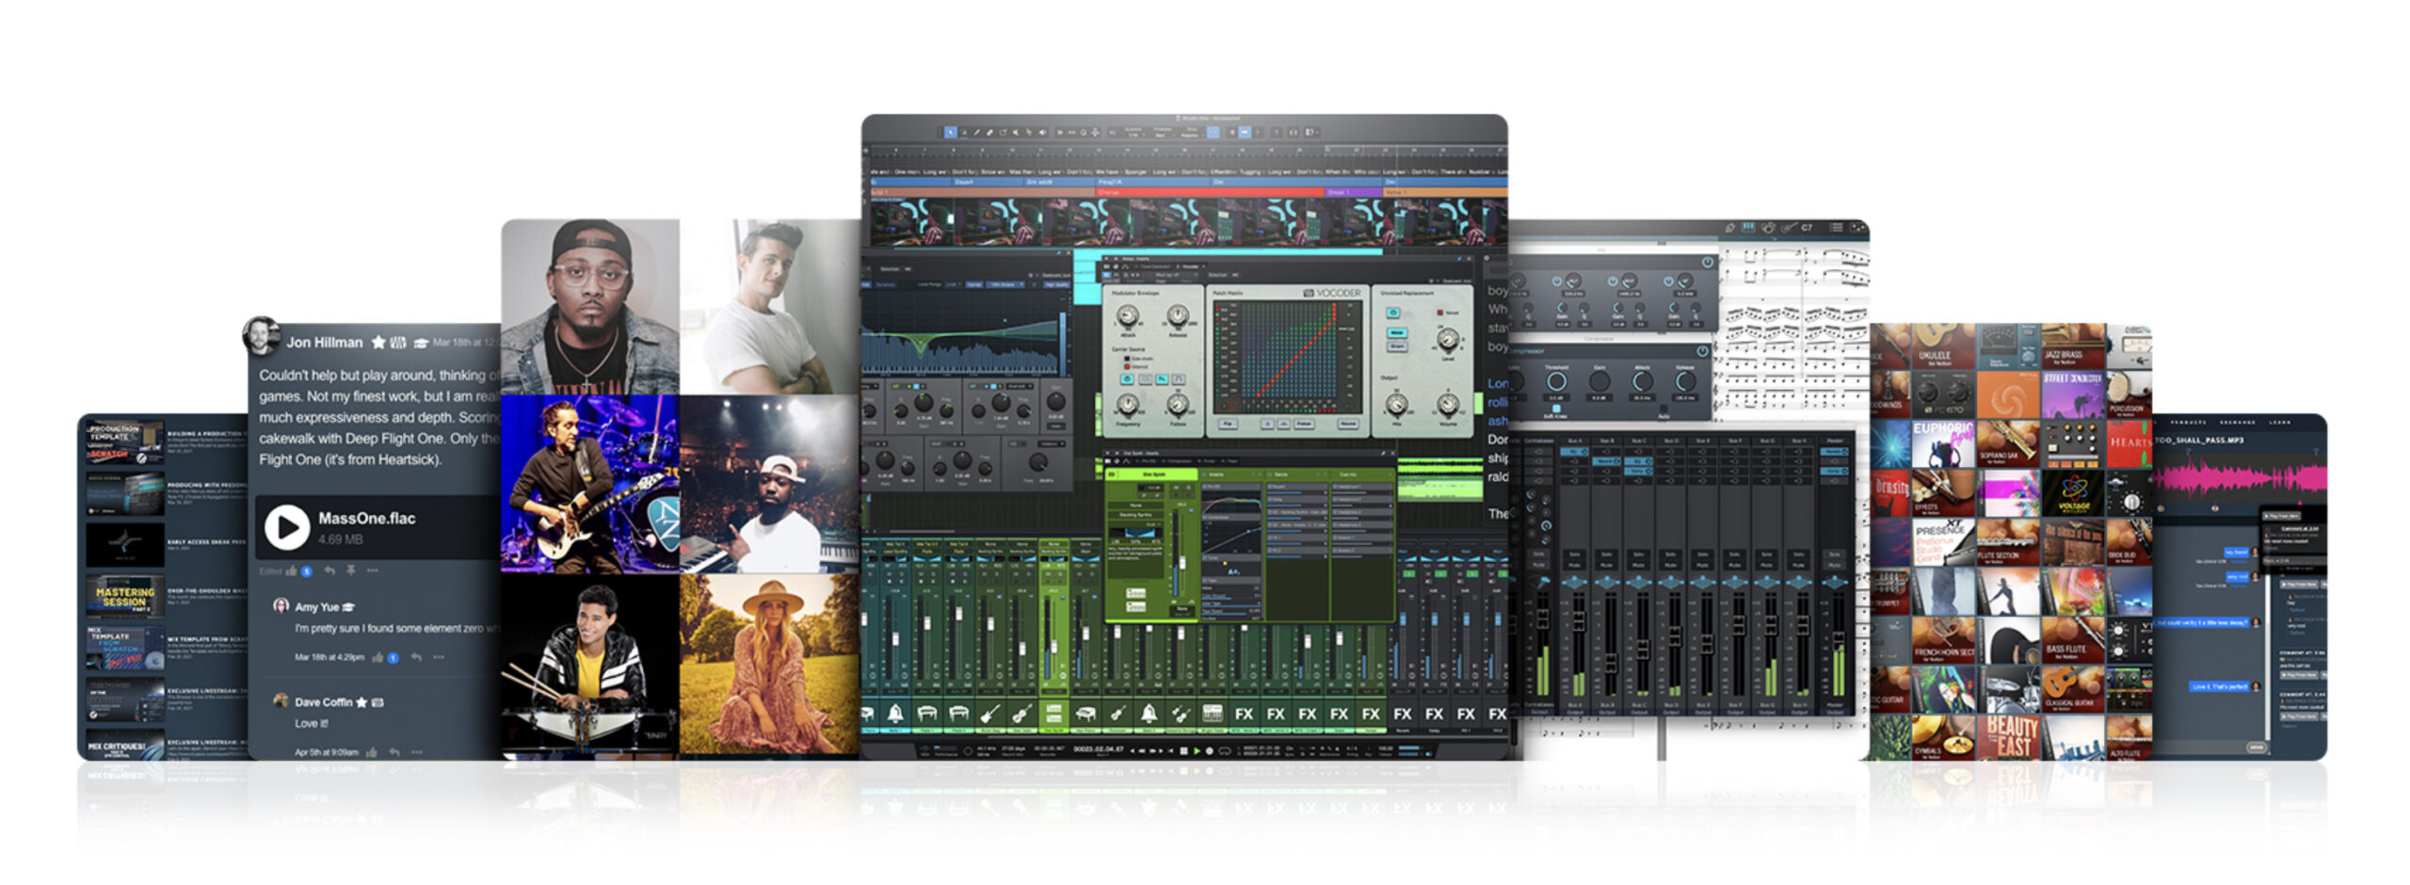Click the Stop button in transport bar

click(1183, 751)
